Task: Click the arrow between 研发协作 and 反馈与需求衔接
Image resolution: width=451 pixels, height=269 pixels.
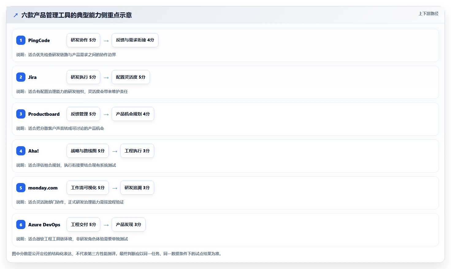Action: (106, 41)
